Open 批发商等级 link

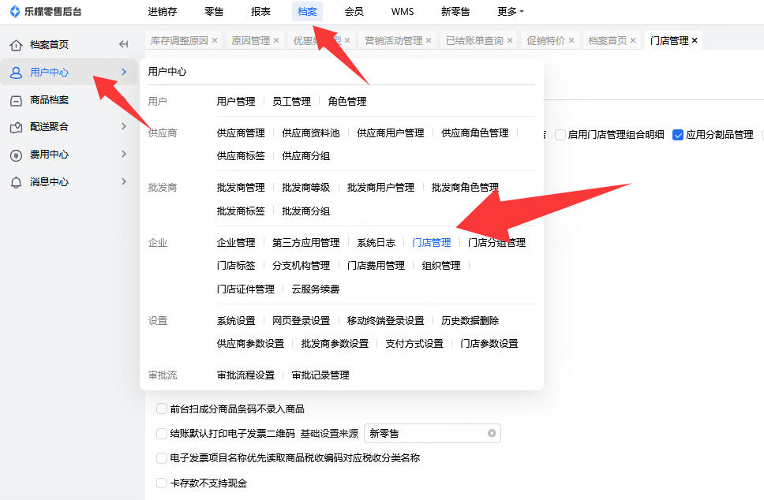click(306, 188)
